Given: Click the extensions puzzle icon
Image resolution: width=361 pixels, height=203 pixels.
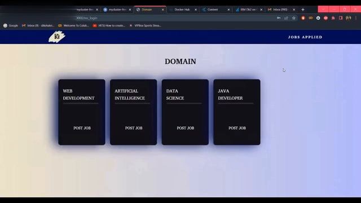Looking at the screenshot, I should pos(333,18).
